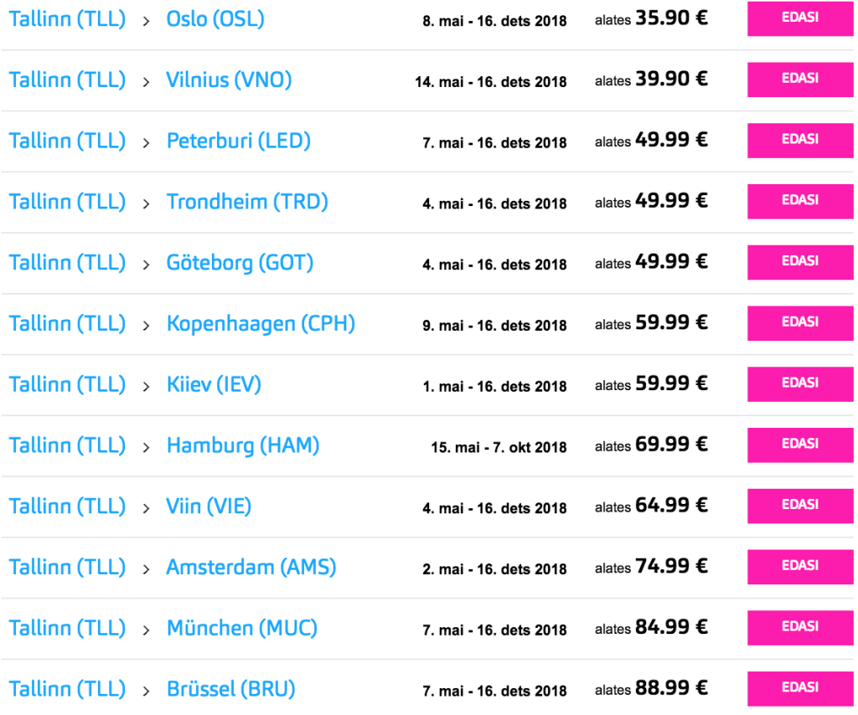858x715 pixels.
Task: Select EDASI on the Peterburi row
Action: [799, 141]
